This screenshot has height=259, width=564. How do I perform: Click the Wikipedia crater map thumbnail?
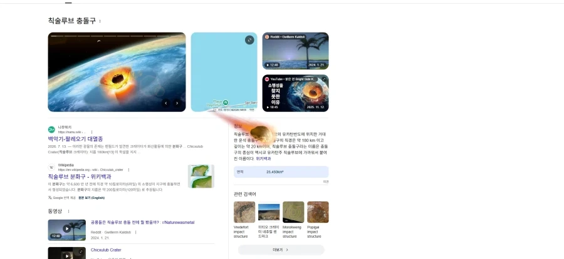(201, 176)
